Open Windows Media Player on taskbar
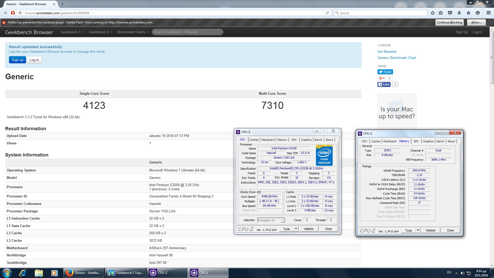 (x=54, y=273)
